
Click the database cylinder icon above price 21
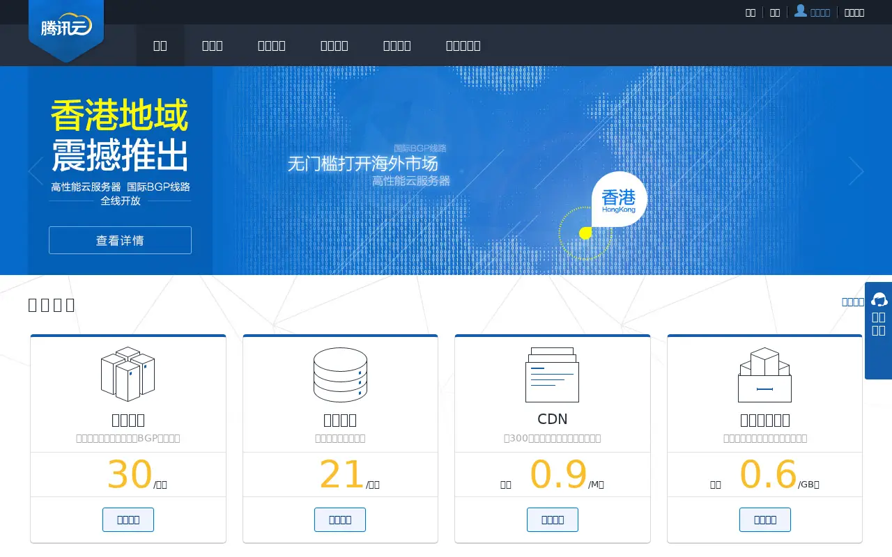pyautogui.click(x=340, y=375)
